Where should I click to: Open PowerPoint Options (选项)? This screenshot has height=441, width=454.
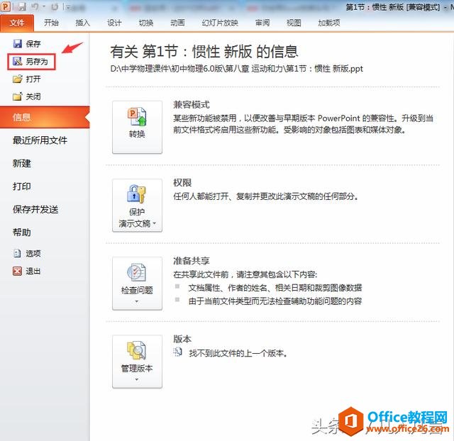[27, 254]
